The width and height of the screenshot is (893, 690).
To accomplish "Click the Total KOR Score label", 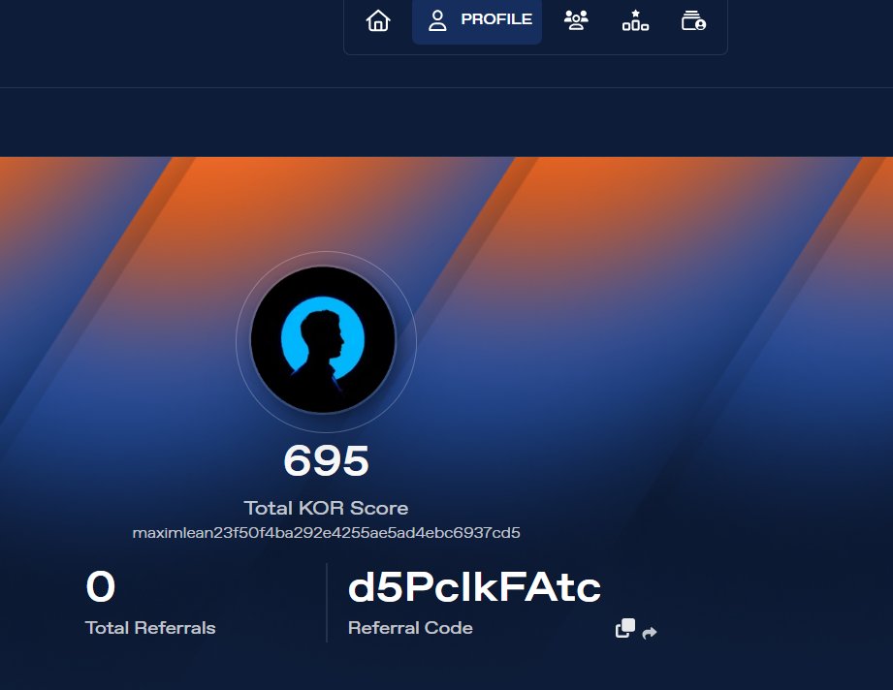I will pos(327,508).
